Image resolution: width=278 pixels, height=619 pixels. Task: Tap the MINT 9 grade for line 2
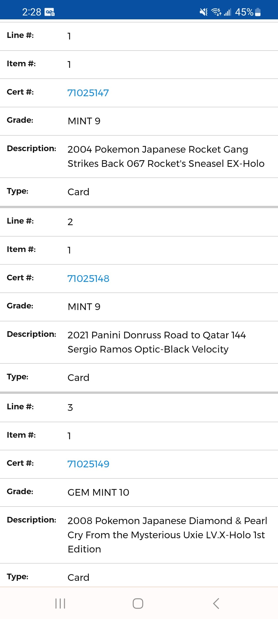pyautogui.click(x=84, y=307)
